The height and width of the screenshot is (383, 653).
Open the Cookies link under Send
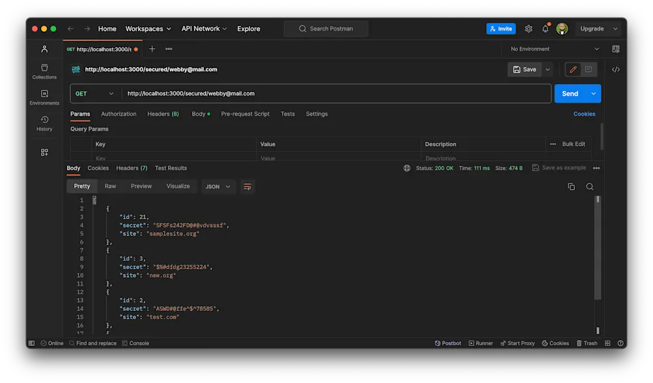(x=584, y=114)
